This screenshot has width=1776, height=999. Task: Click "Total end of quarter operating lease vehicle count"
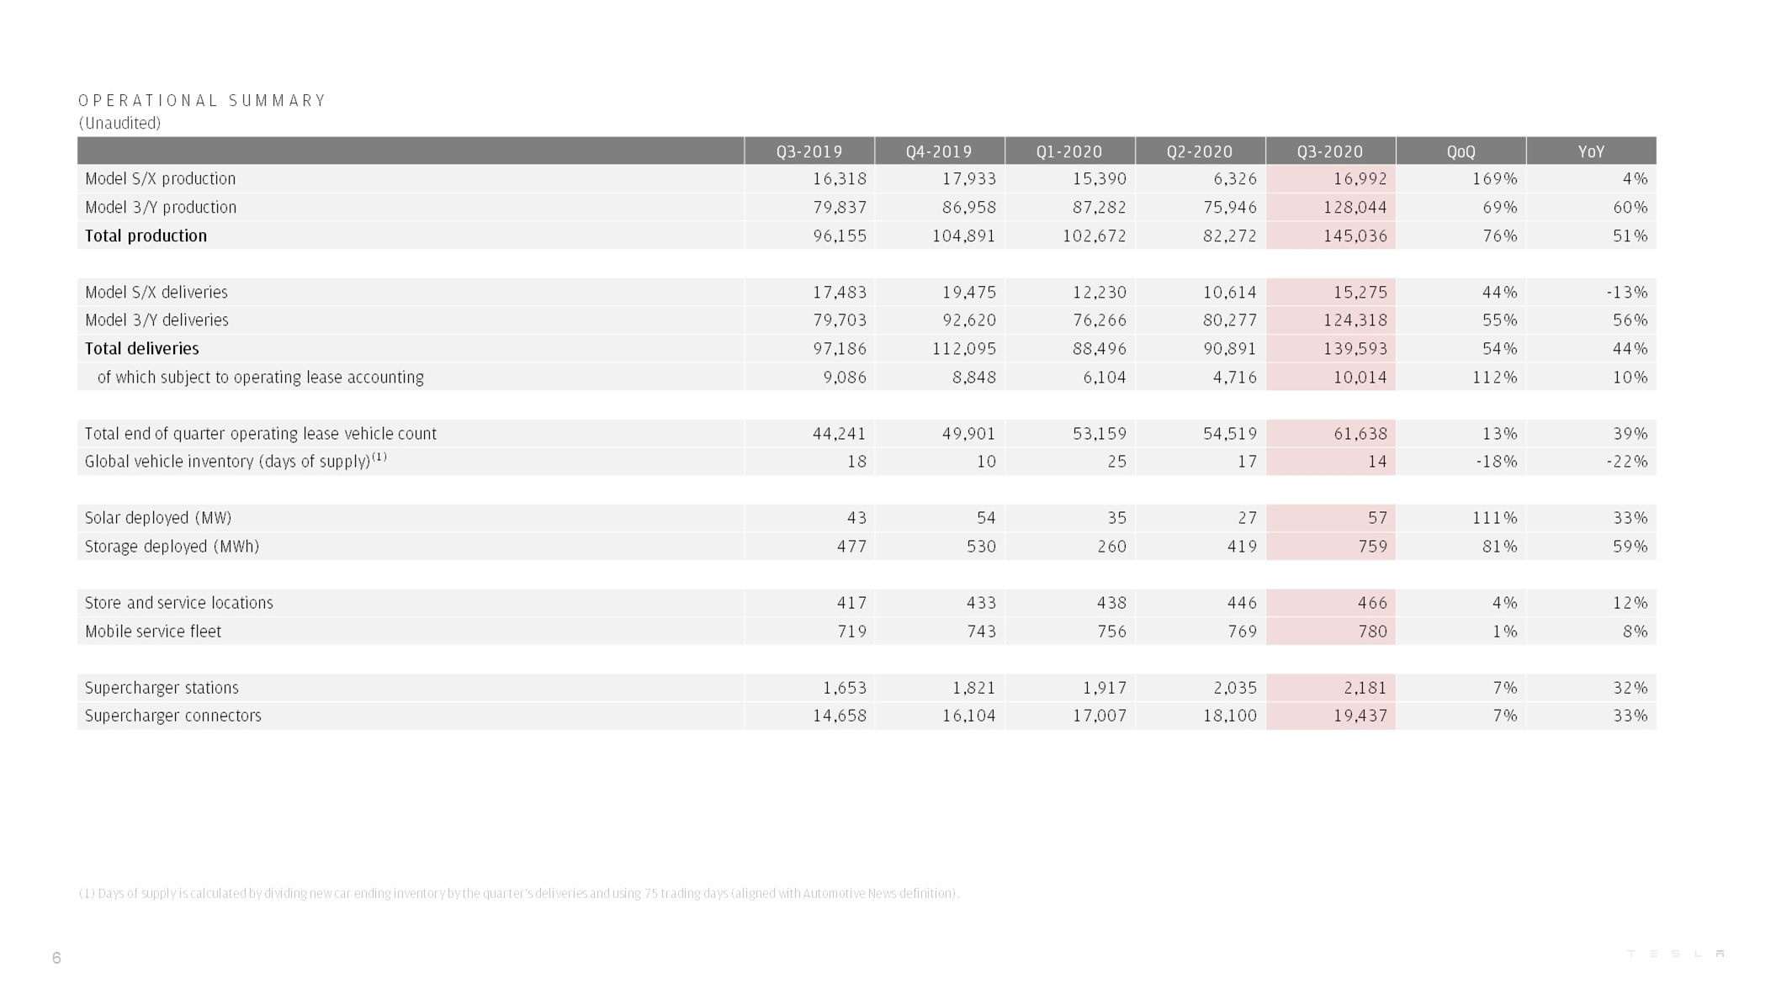[x=261, y=434]
